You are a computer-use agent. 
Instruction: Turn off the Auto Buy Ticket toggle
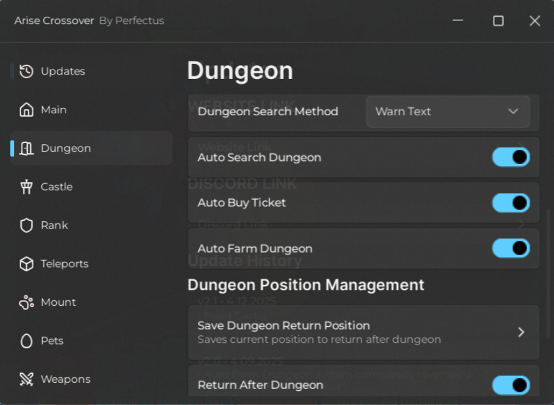pos(511,203)
